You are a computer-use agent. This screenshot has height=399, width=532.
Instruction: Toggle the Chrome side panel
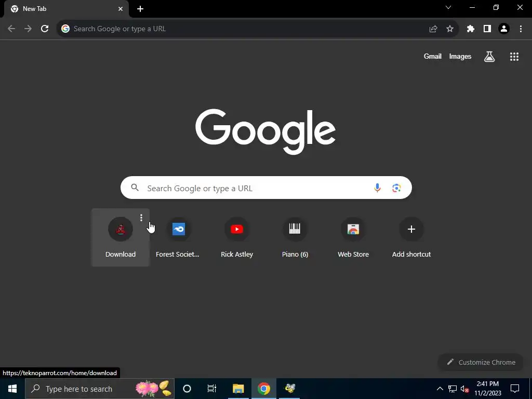(487, 29)
